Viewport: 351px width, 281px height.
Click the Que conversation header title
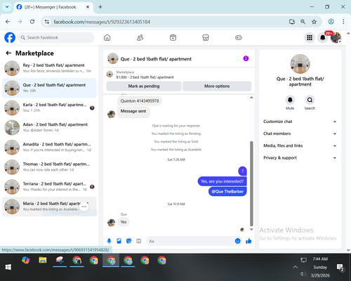[156, 59]
